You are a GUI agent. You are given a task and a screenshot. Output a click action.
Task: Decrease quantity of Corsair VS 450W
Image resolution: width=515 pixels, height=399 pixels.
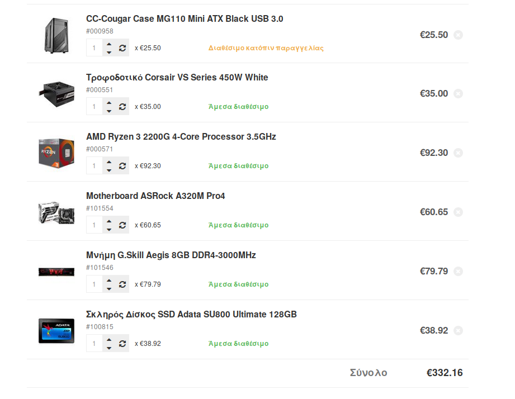click(109, 111)
